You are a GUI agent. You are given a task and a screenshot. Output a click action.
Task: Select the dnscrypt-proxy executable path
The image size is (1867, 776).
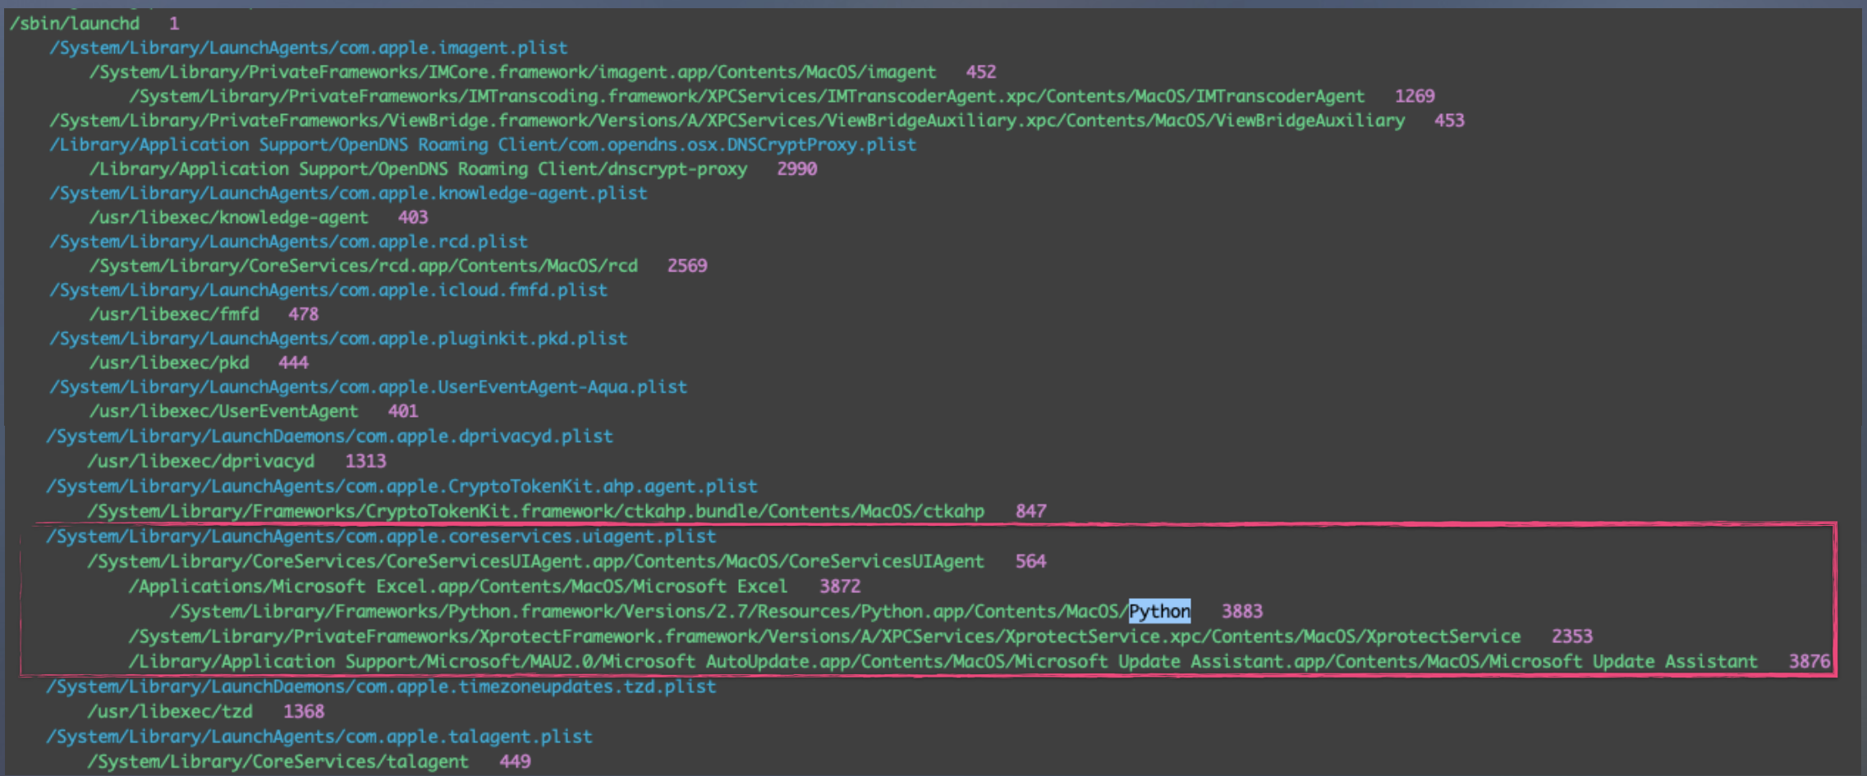[419, 169]
